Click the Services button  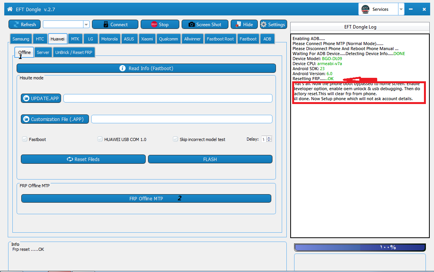[378, 9]
